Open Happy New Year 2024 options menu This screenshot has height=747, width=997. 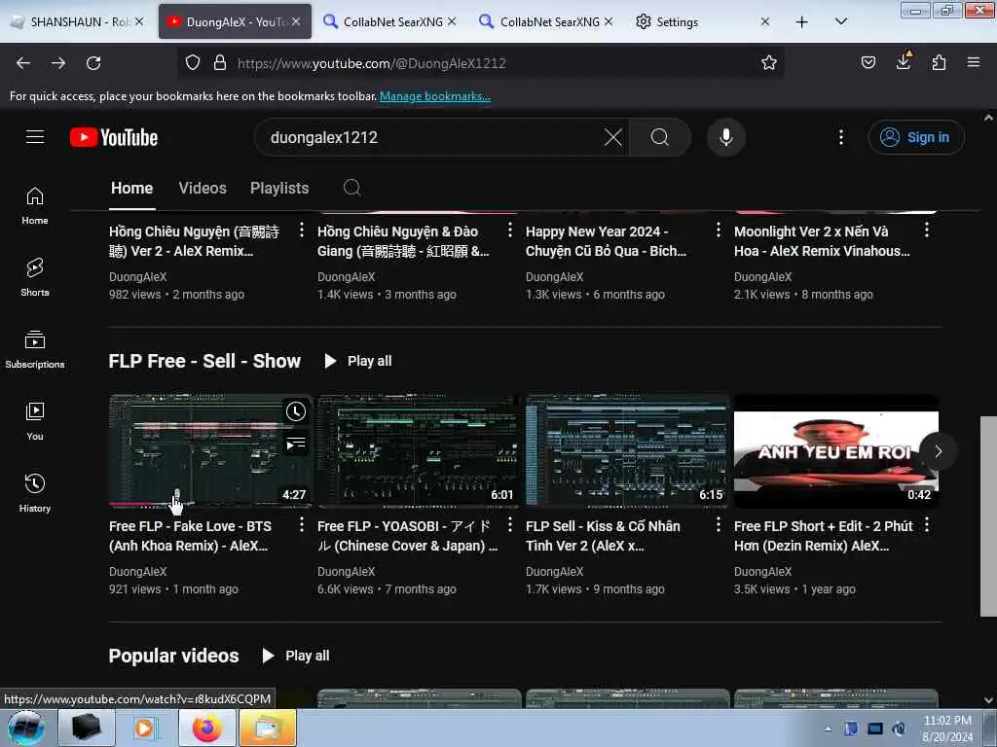(719, 230)
